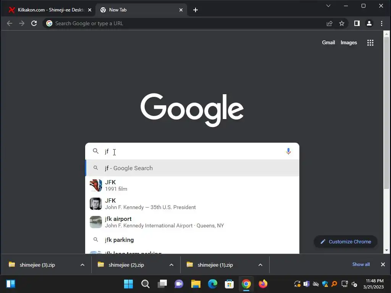391x293 pixels.
Task: Open the clock showing 11:48 PM
Action: (373, 284)
